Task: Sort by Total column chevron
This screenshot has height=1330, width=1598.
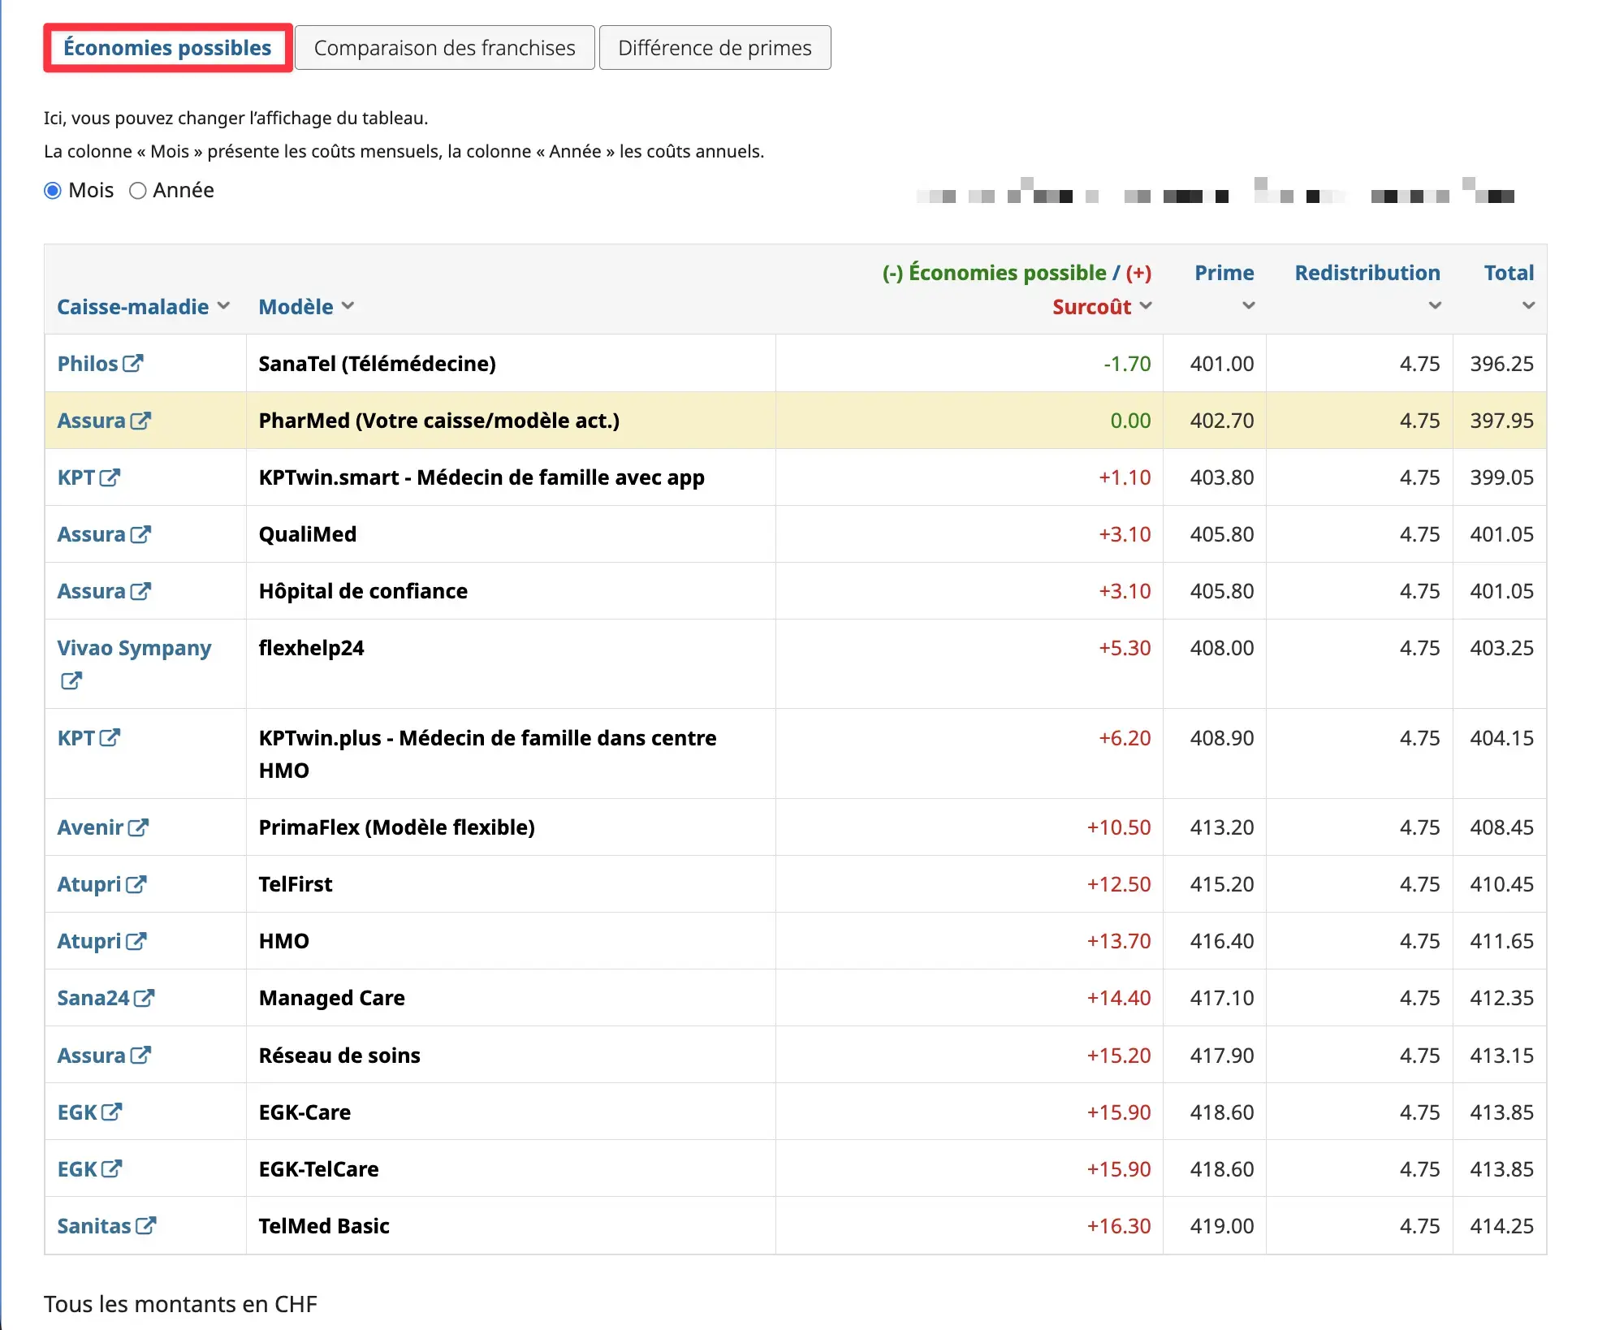Action: tap(1528, 306)
